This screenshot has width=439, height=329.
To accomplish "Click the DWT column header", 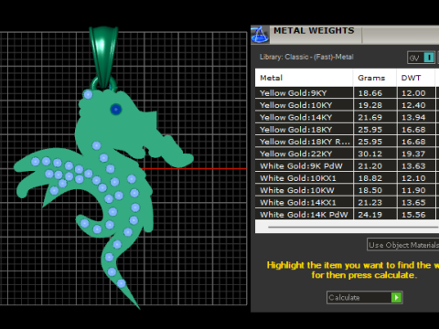I will tap(416, 78).
